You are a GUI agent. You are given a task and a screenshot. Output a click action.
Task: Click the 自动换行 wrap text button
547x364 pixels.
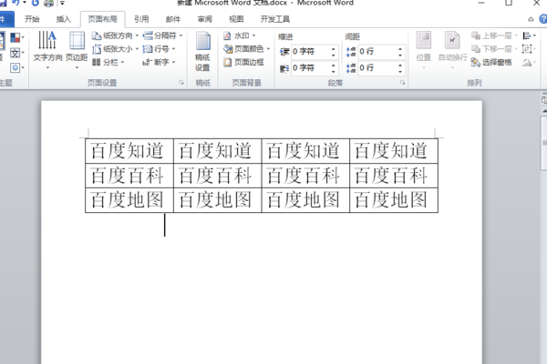pyautogui.click(x=452, y=50)
